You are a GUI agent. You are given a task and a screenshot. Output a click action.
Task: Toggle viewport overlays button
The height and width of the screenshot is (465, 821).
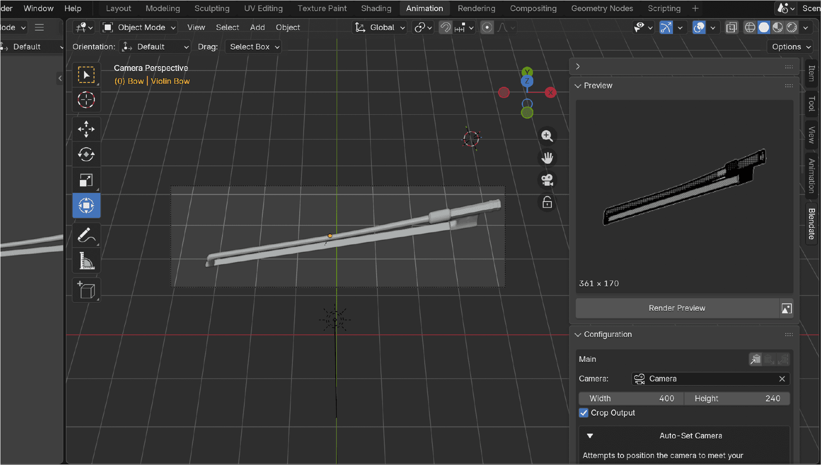point(699,28)
